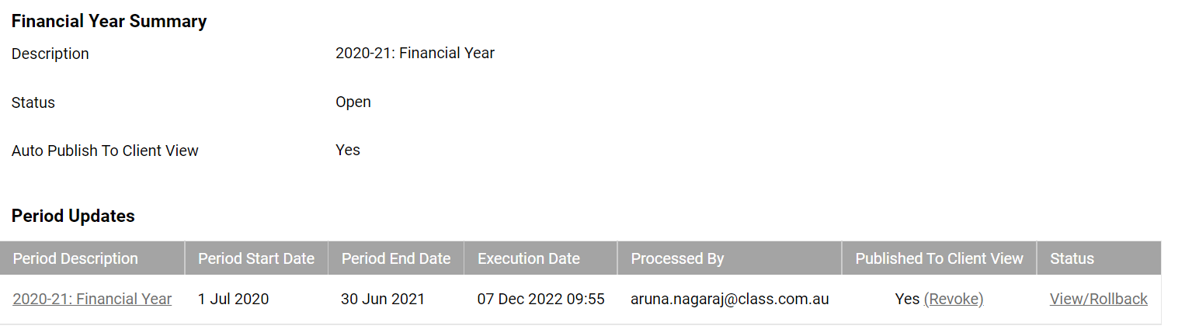
Task: Click the Financial Year Summary heading
Action: (109, 22)
